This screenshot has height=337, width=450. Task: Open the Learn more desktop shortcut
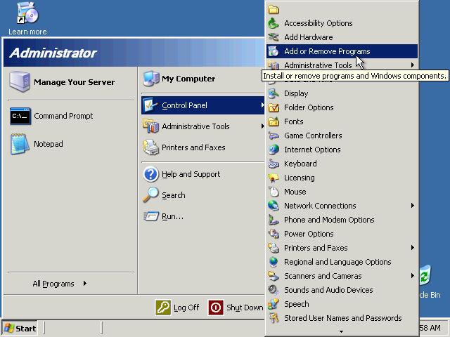(27, 14)
